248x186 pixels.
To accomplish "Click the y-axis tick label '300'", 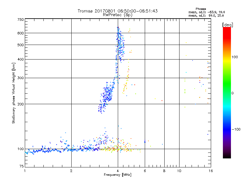I will click(20, 78).
